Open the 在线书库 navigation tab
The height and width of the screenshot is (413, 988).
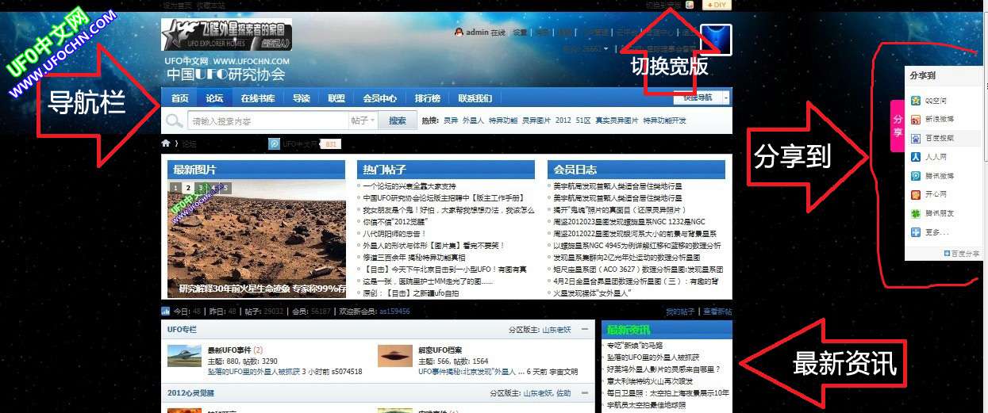point(258,98)
